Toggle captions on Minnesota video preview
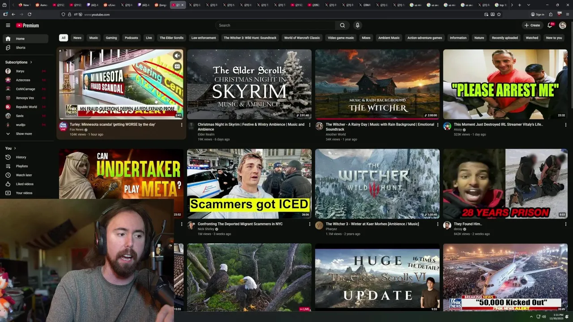The image size is (573, 322). [x=177, y=67]
